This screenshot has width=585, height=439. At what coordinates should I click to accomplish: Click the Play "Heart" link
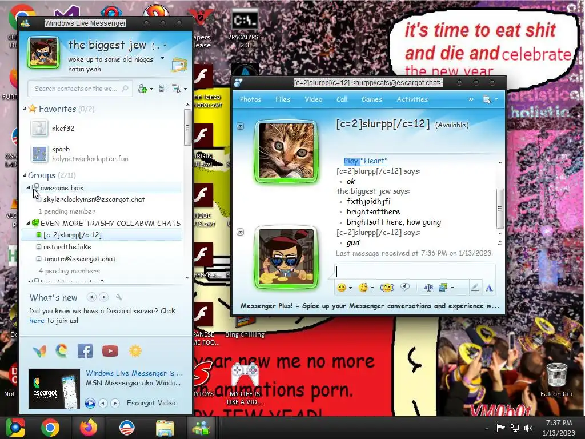point(366,161)
